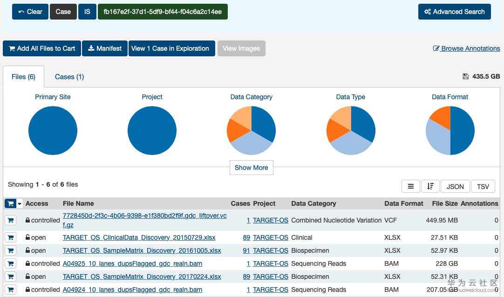Click the 449.95 MB file size cell

coord(442,220)
